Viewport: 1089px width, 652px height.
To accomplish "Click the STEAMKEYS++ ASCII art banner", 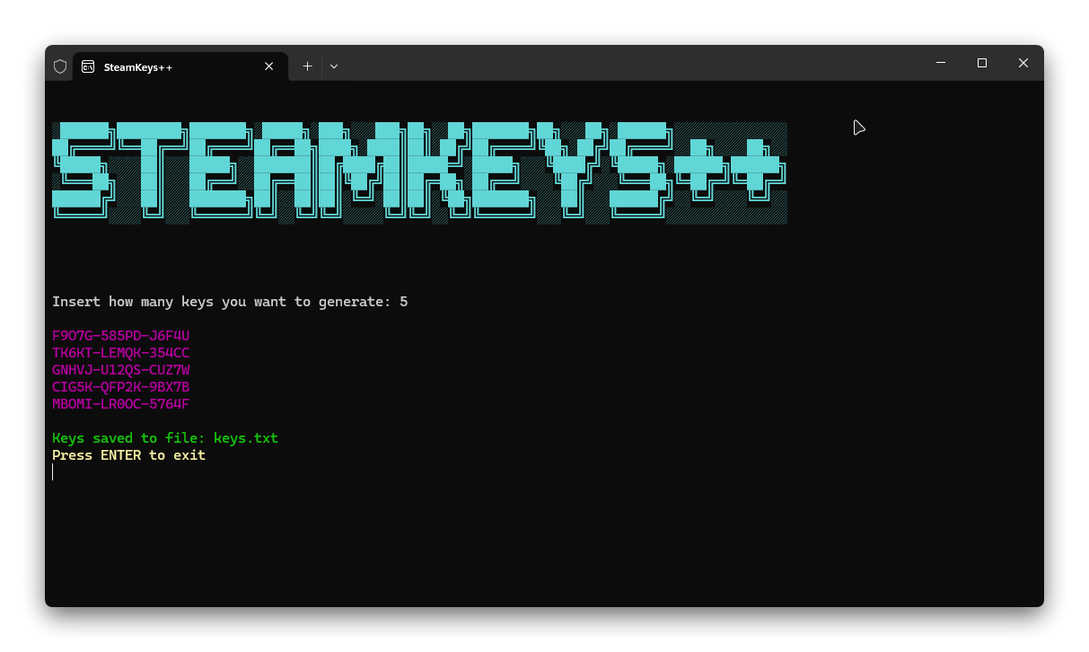I will [x=419, y=172].
